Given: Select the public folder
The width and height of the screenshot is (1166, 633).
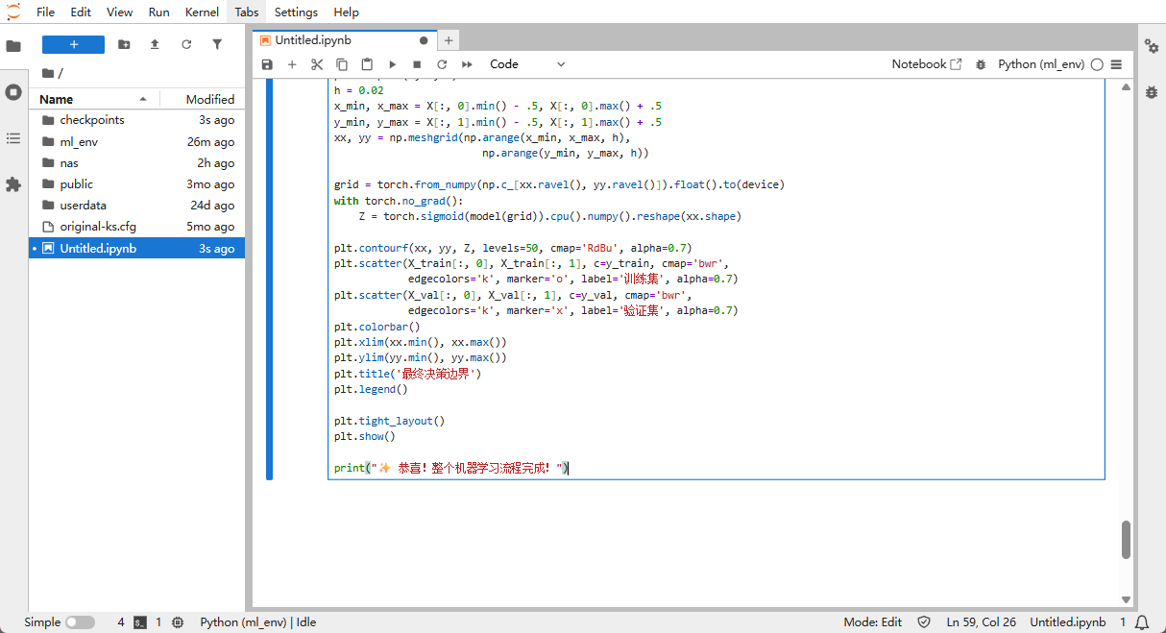Looking at the screenshot, I should (137, 183).
